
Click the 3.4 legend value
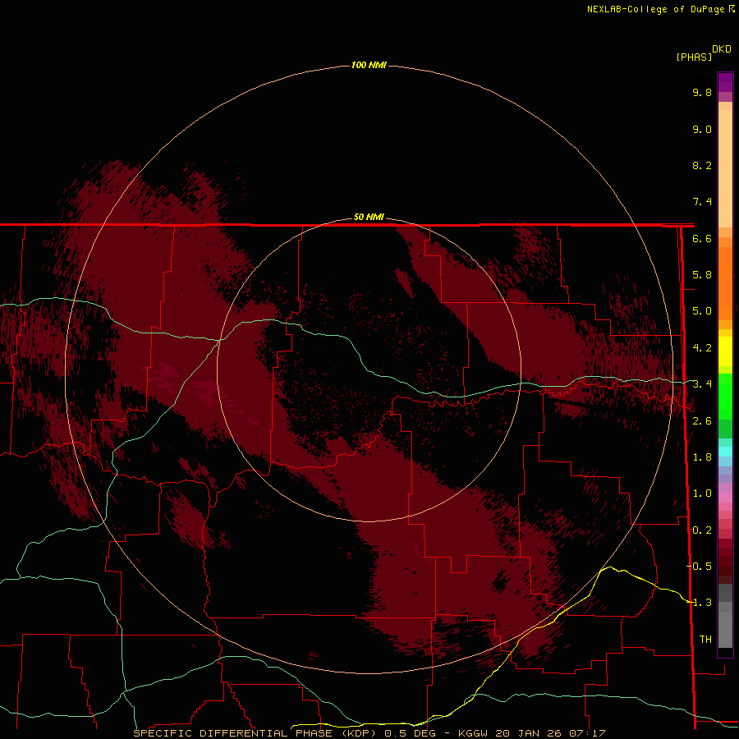(702, 384)
